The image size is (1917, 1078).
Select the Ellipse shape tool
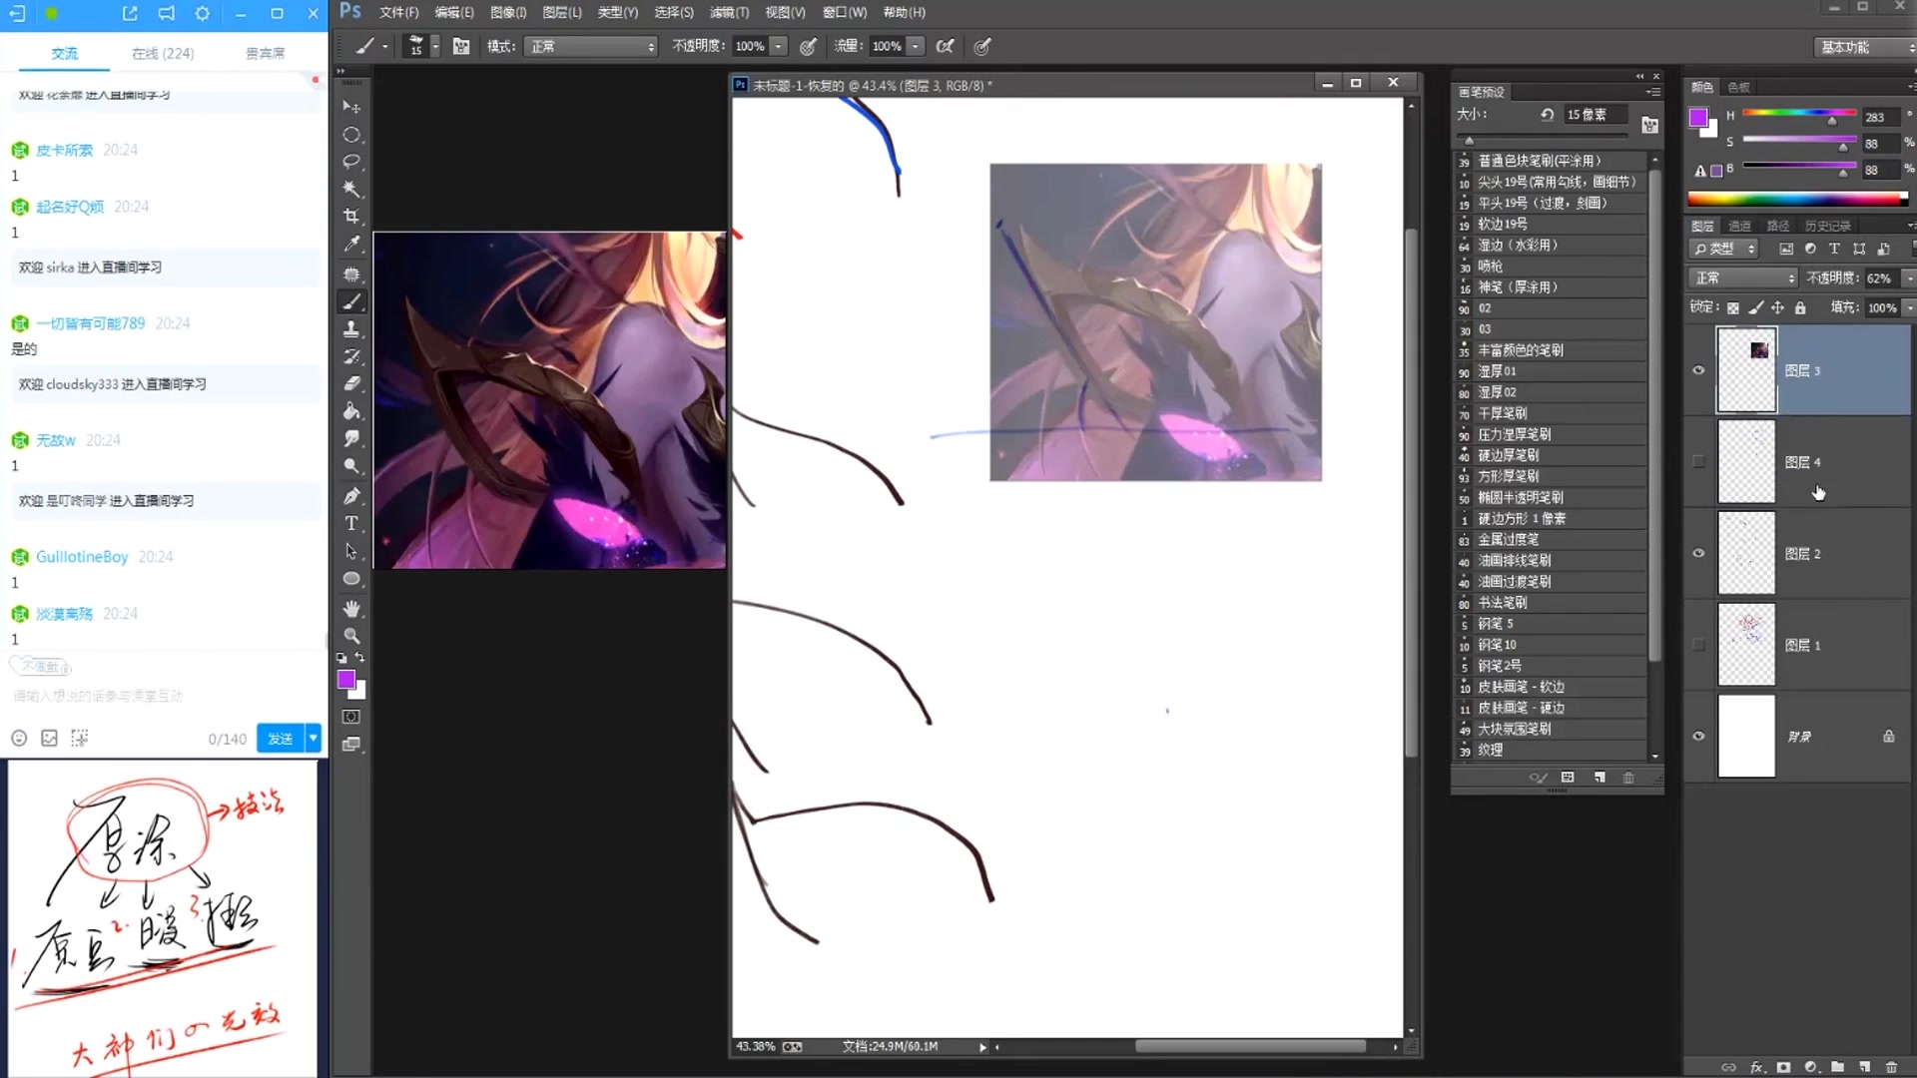coord(351,579)
